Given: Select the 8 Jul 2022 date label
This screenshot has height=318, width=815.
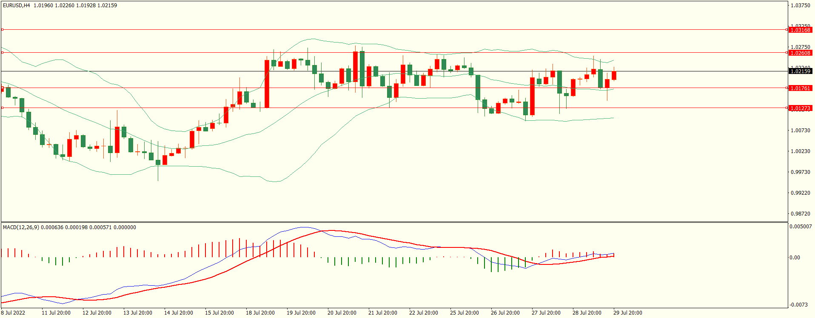Looking at the screenshot, I should pos(13,313).
